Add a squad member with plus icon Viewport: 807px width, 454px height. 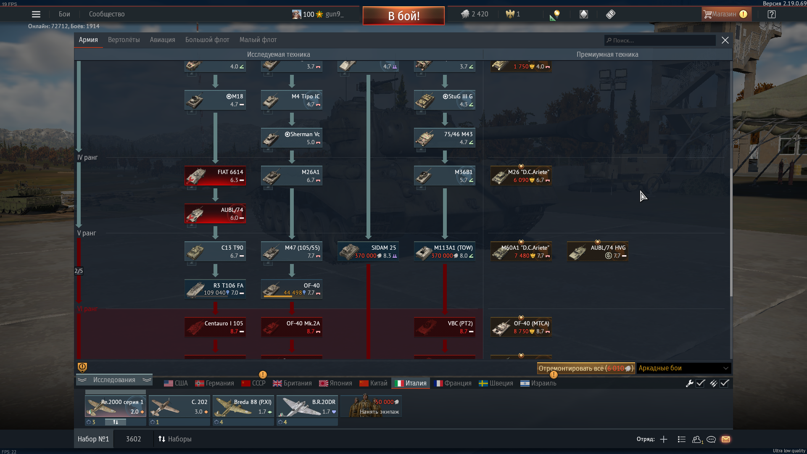(664, 439)
